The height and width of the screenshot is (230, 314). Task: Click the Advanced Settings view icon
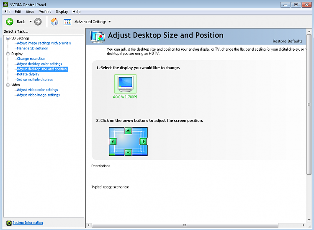tap(67, 22)
